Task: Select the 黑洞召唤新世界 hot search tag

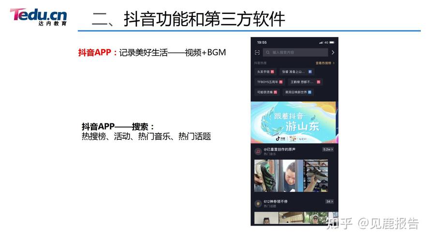Action: (298, 93)
